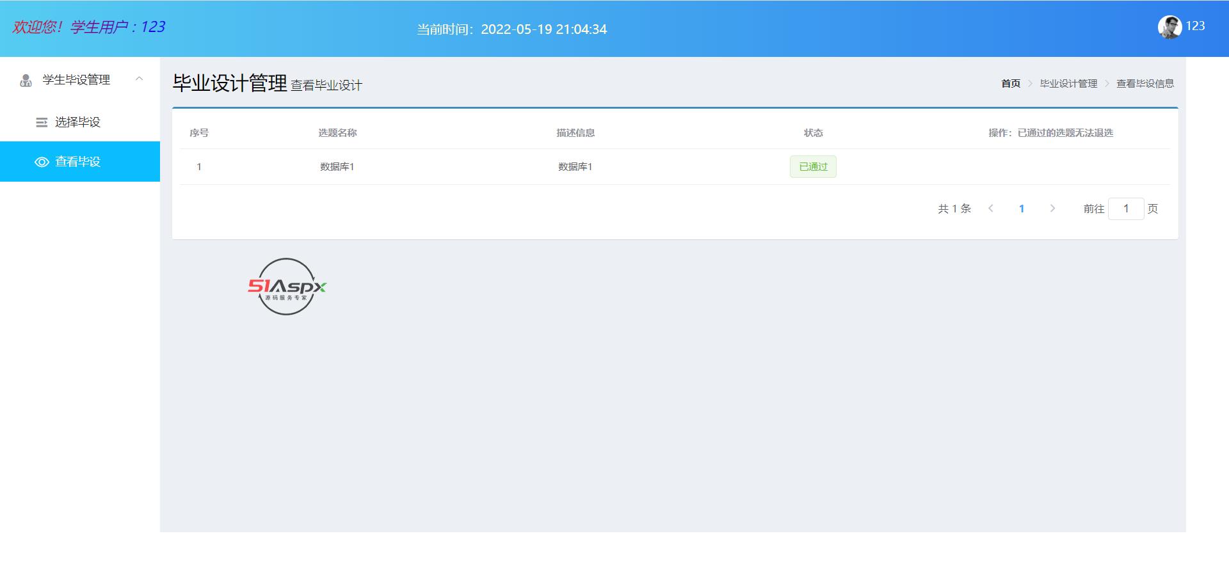
Task: Focus the 前往 page number input
Action: (1126, 209)
